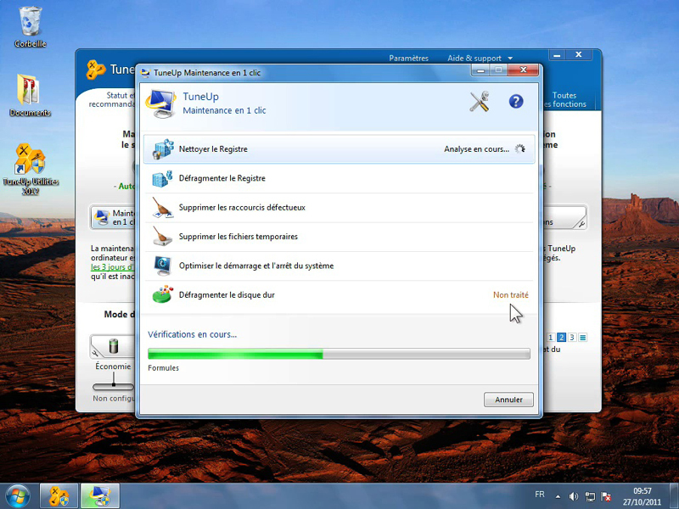Click the clock showing 09:57

(x=643, y=491)
